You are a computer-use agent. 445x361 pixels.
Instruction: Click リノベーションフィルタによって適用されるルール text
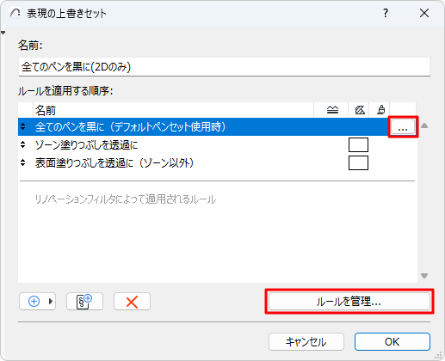pyautogui.click(x=126, y=199)
